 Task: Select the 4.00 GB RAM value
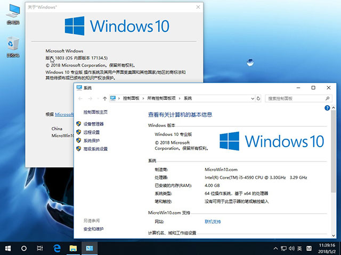click(x=212, y=185)
